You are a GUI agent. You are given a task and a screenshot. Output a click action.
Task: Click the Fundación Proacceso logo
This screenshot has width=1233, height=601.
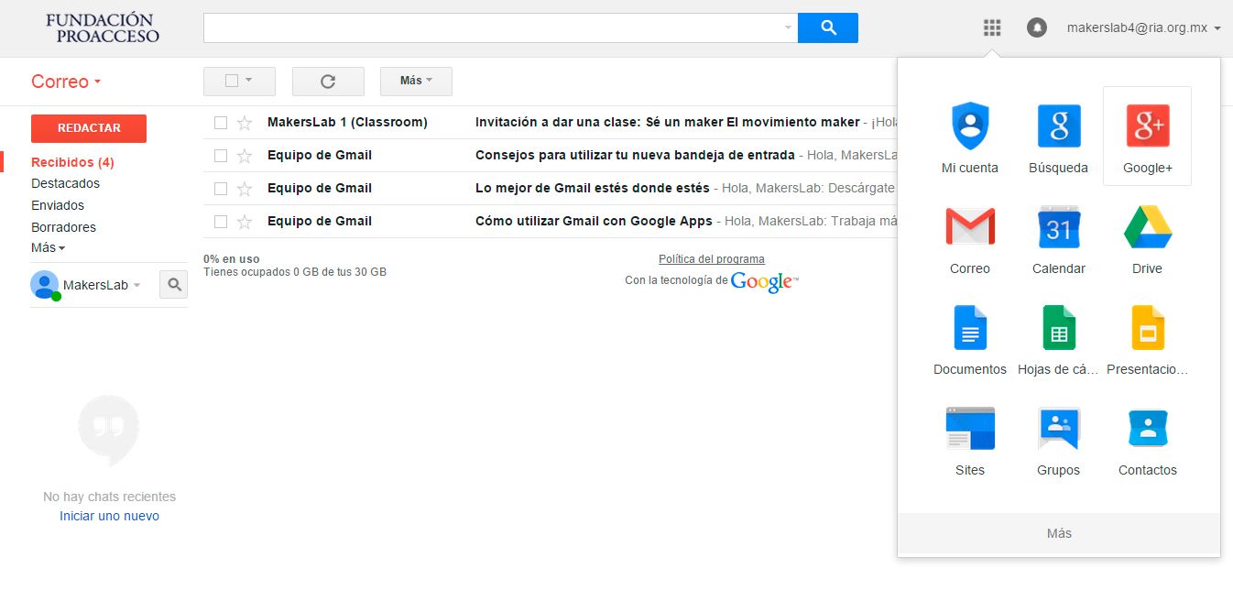(x=102, y=28)
